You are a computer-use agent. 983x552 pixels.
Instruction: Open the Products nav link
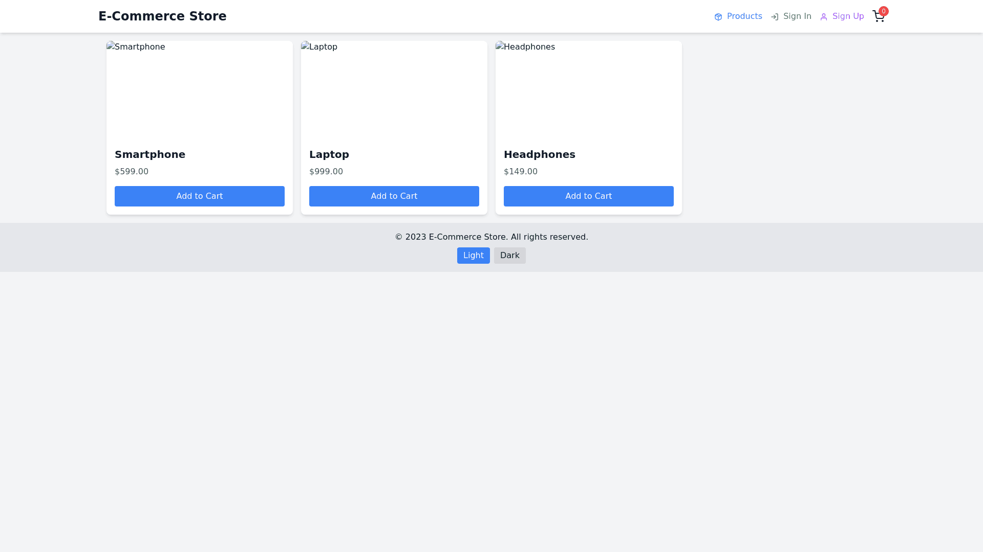(x=744, y=16)
